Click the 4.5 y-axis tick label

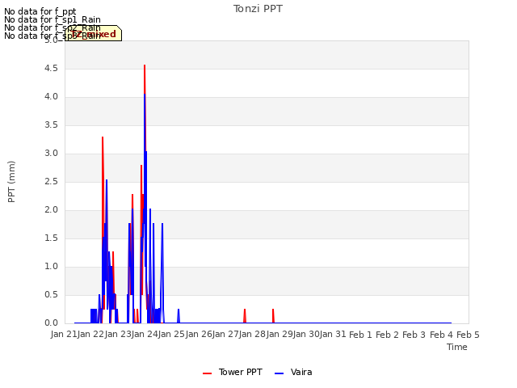pos(51,68)
